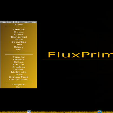Open Openoffice from the menu
The height and width of the screenshot is (113, 113).
19,42
